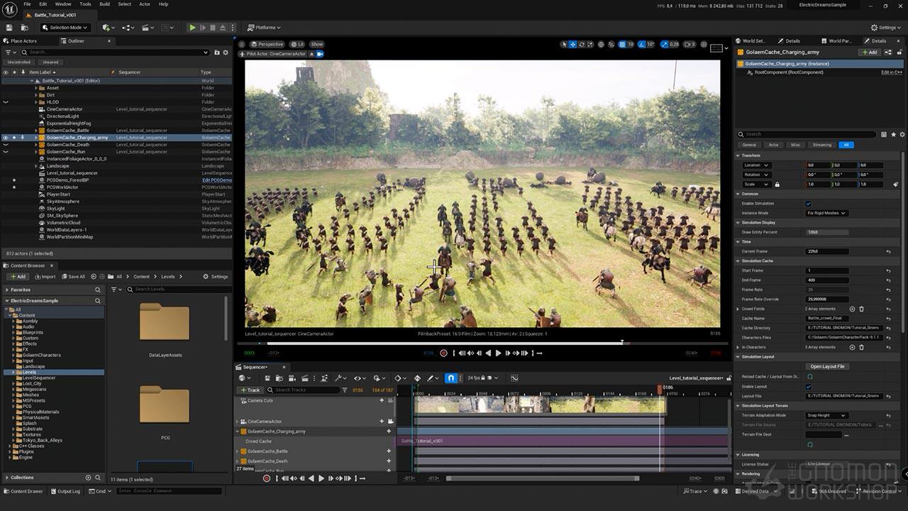Click the record button in the viewport transport
The height and width of the screenshot is (511, 908).
443,353
